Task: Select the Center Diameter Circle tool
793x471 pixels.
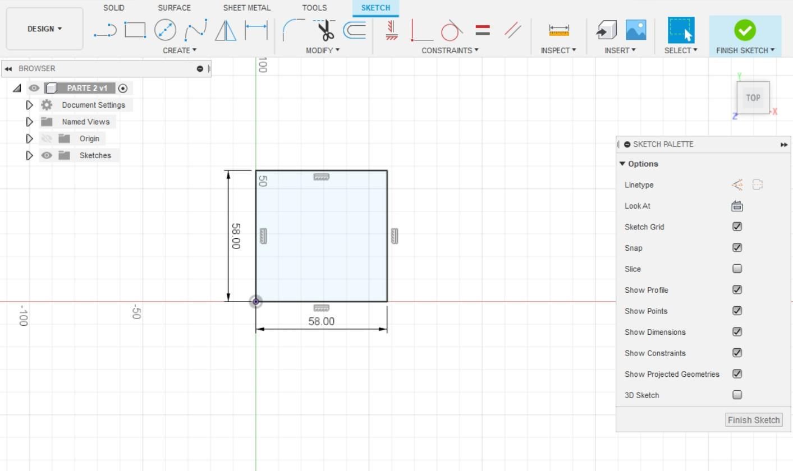Action: click(165, 30)
